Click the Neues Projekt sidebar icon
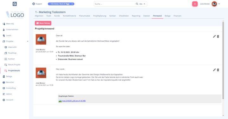Screen dimensions: 228x119 coord(6,65)
